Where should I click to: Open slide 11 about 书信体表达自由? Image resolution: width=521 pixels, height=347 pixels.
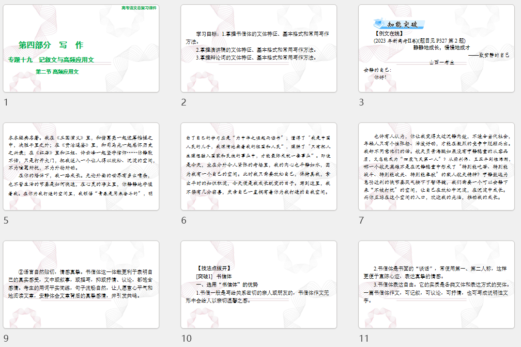click(437, 286)
